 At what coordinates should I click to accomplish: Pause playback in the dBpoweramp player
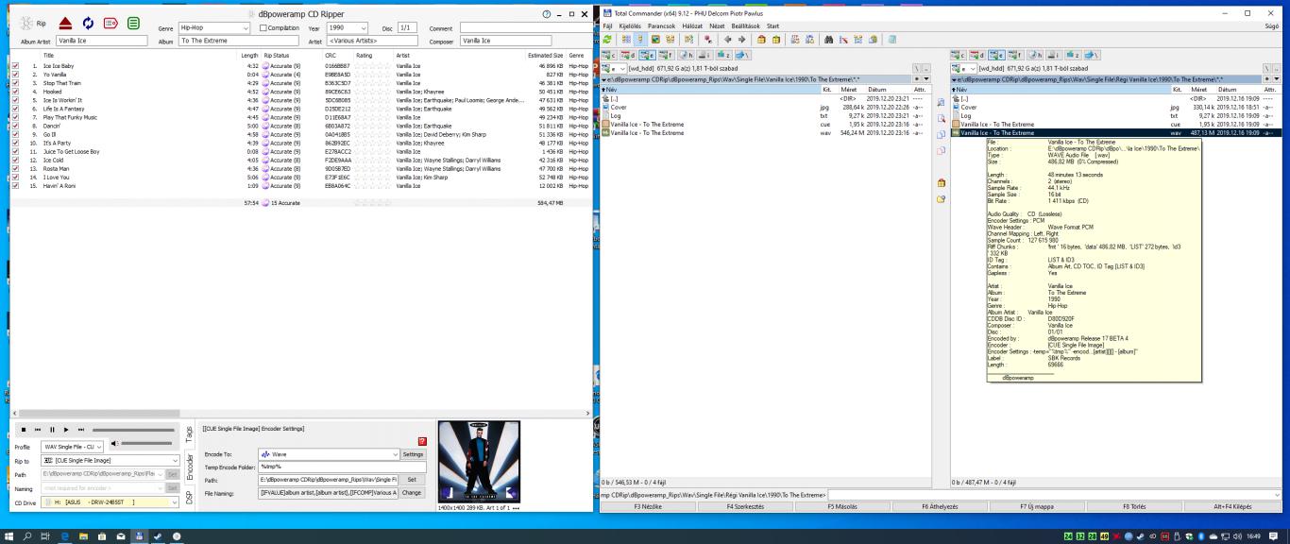(53, 430)
